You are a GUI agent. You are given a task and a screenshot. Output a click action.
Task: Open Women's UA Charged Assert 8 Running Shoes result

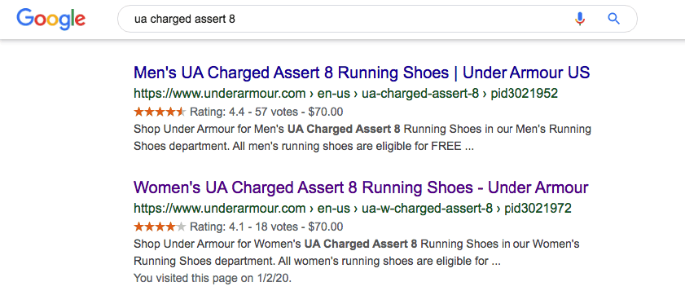coord(361,187)
